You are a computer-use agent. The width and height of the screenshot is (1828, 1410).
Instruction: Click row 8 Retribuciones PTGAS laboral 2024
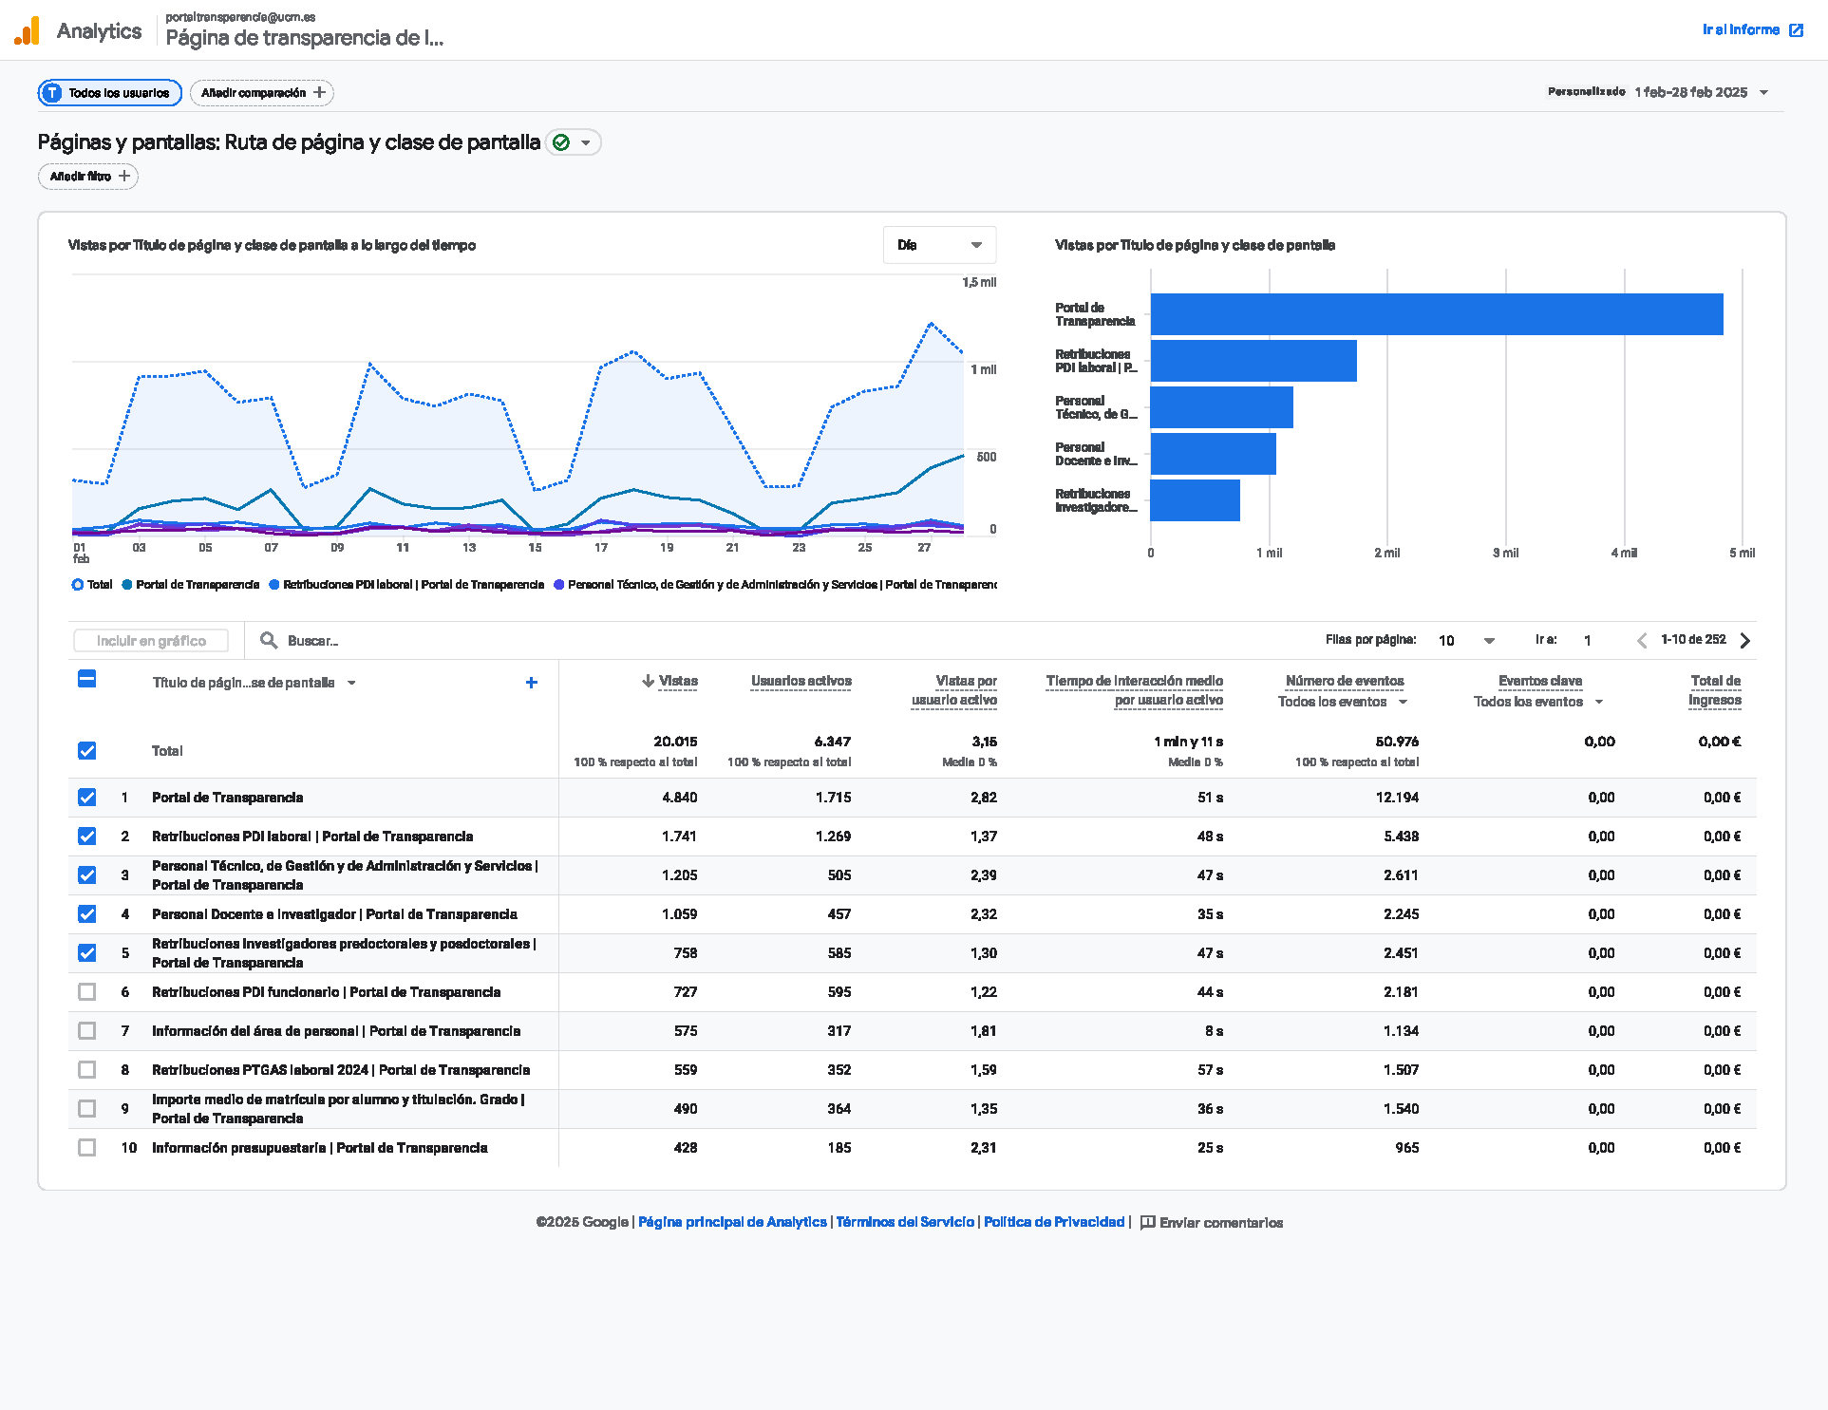[341, 1070]
